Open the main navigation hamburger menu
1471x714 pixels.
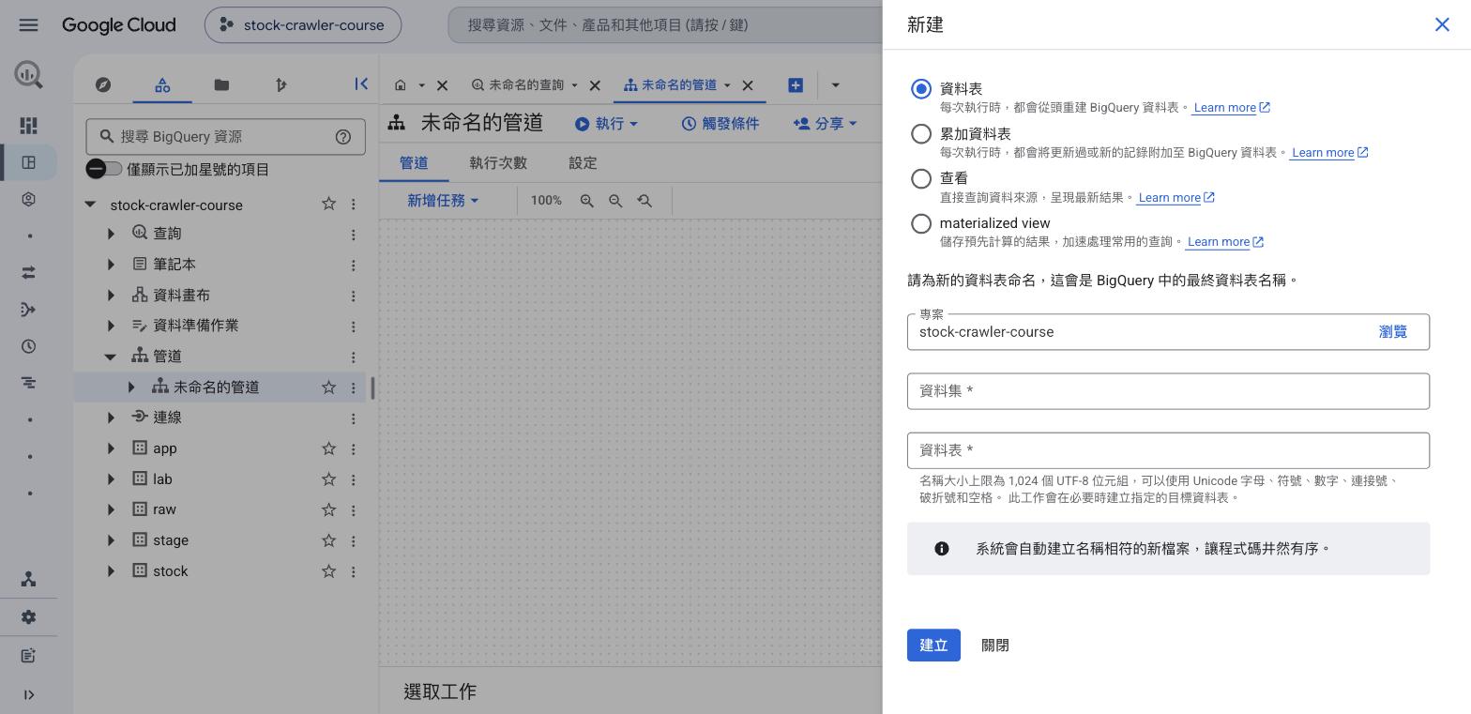click(28, 25)
